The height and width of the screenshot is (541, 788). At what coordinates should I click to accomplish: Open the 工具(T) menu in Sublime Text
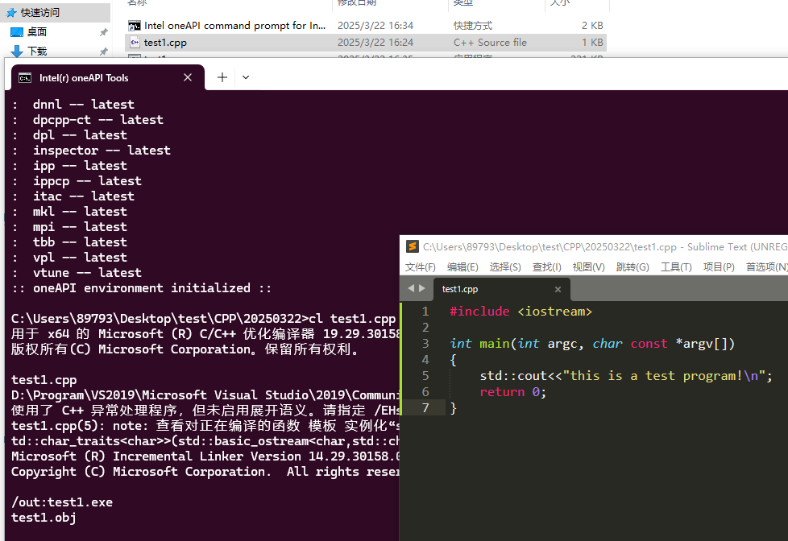click(676, 267)
